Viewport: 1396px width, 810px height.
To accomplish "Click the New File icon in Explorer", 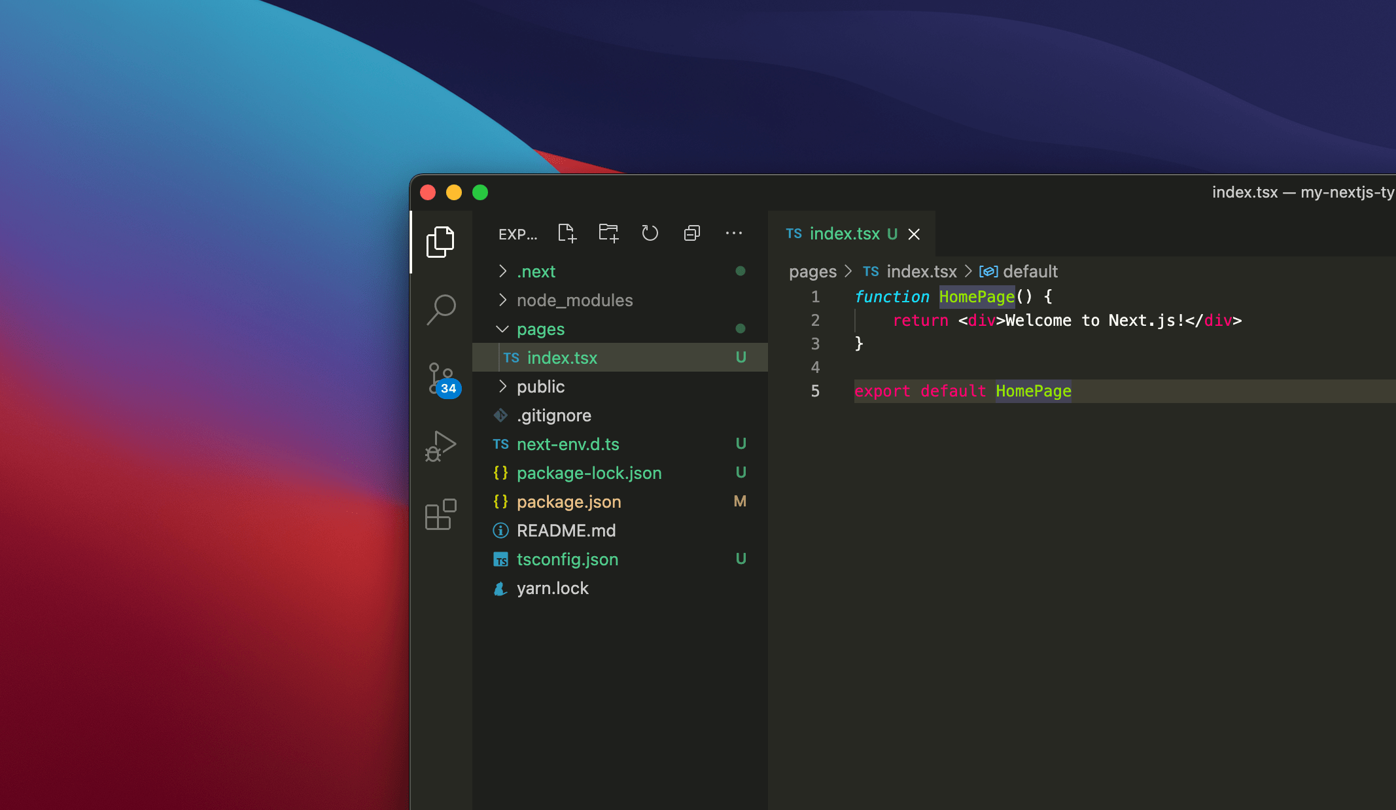I will tap(567, 233).
